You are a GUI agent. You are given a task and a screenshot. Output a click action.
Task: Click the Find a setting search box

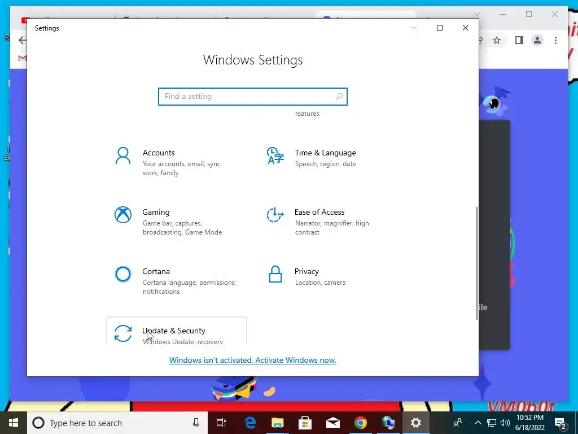252,96
